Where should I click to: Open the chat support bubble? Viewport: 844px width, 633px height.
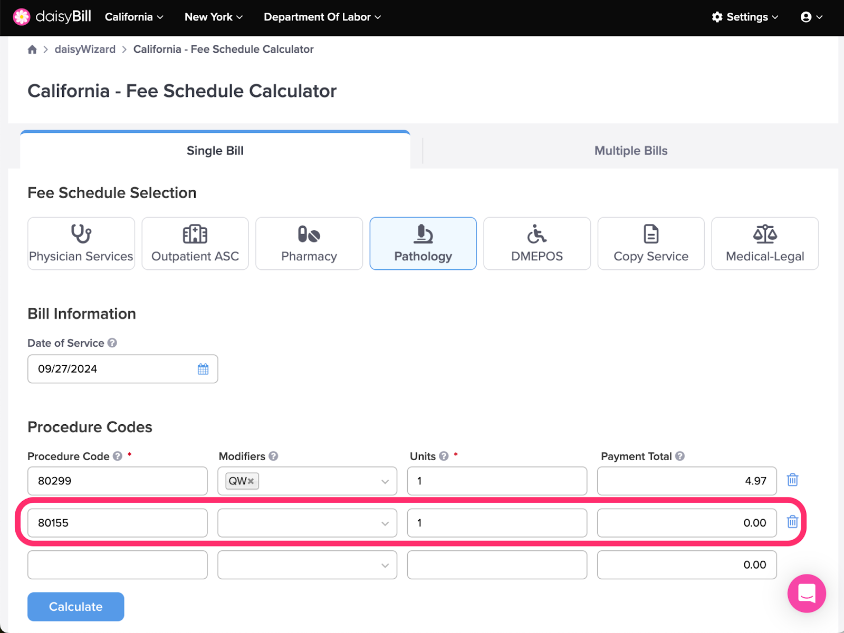pos(807,593)
